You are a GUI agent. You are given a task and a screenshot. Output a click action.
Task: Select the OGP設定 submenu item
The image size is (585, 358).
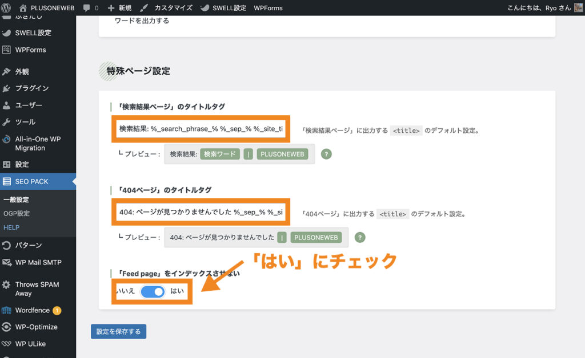pyautogui.click(x=15, y=214)
